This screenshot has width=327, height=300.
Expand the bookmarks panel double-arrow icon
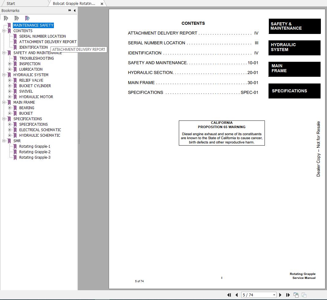point(70,10)
